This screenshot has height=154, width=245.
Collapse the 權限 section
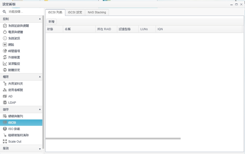40,77
